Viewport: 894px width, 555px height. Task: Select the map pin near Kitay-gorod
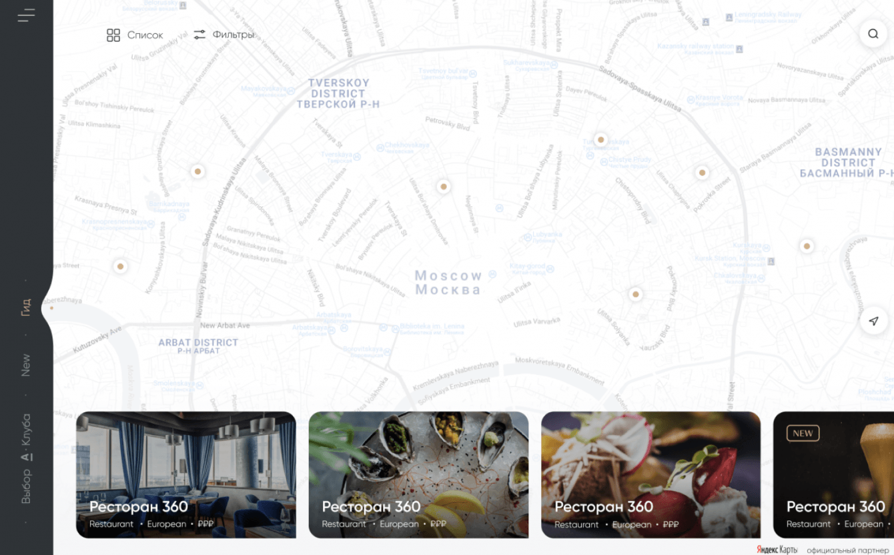[x=635, y=294]
